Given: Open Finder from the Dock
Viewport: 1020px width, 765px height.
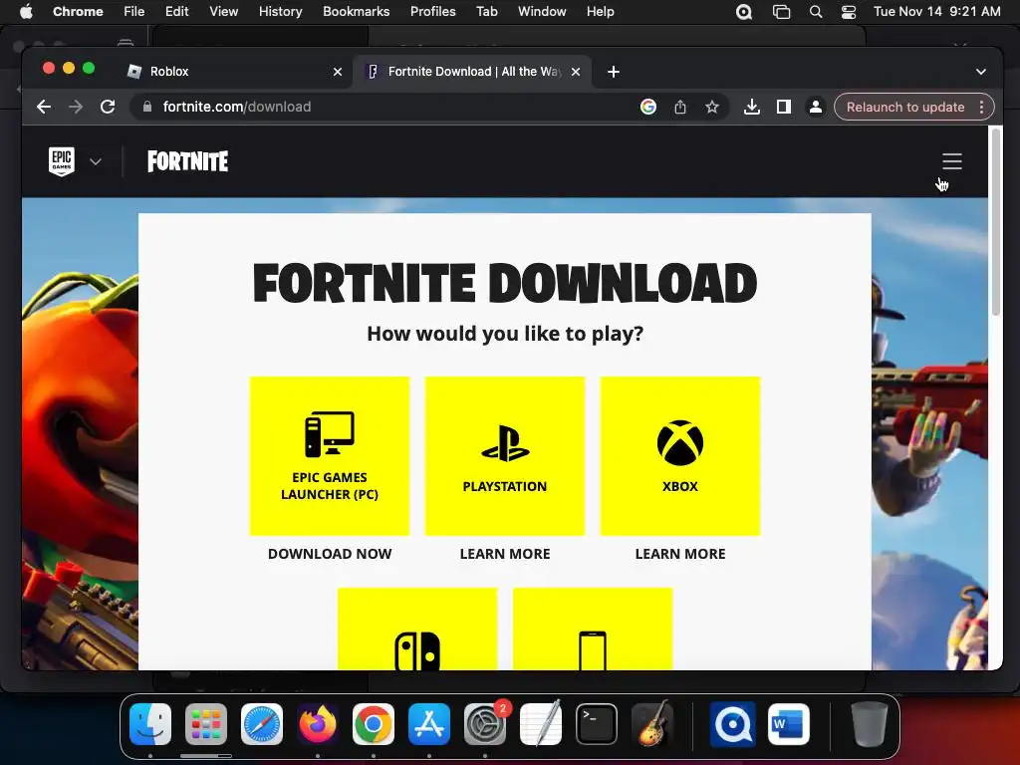Looking at the screenshot, I should click(150, 724).
